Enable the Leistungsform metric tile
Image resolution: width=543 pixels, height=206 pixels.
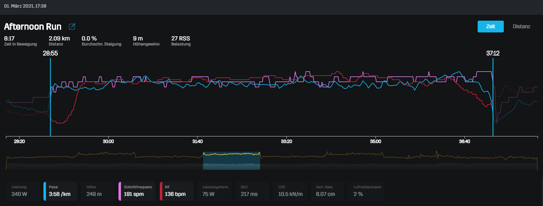point(215,191)
